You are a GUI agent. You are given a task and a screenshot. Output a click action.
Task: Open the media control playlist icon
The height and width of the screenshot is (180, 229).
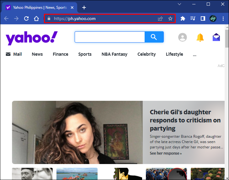point(193,18)
